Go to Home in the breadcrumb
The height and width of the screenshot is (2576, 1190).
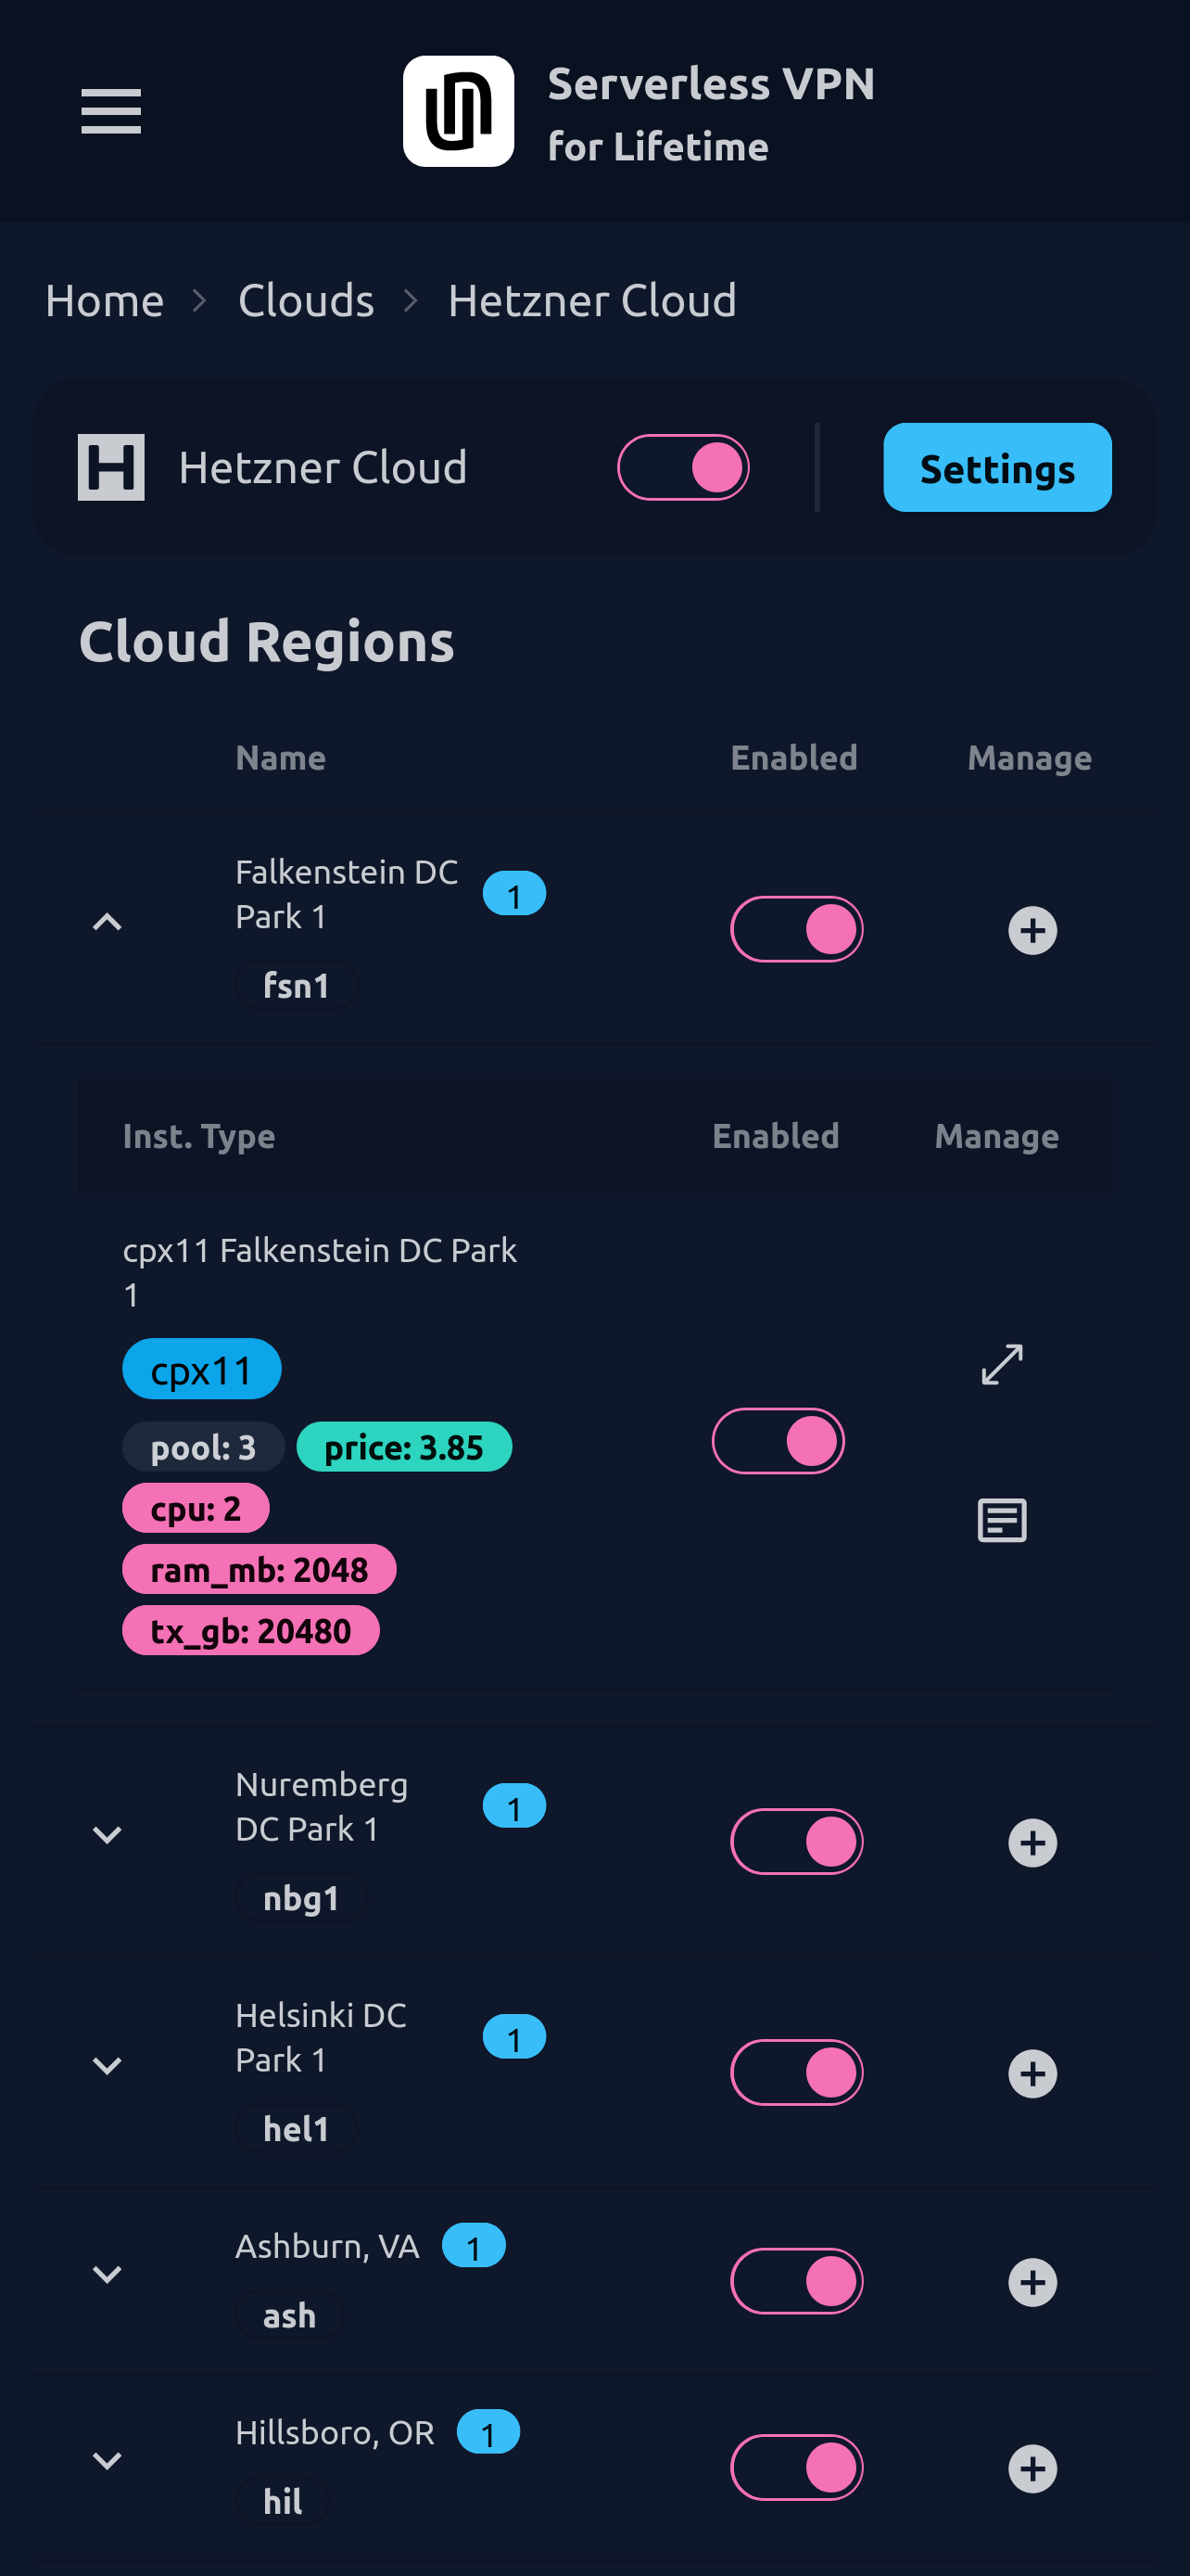(105, 301)
